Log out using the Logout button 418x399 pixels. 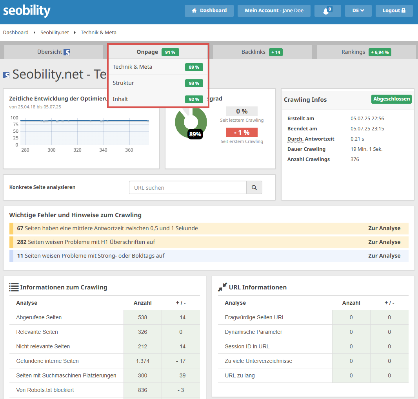click(394, 11)
